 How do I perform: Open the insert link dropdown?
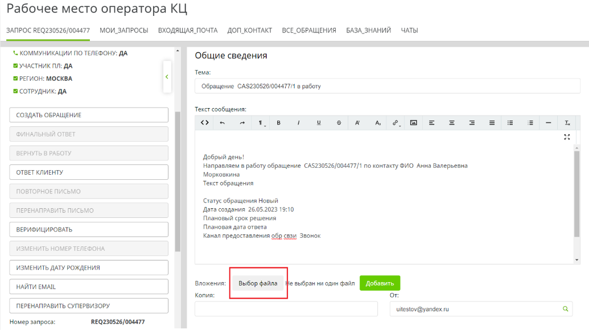(x=395, y=123)
